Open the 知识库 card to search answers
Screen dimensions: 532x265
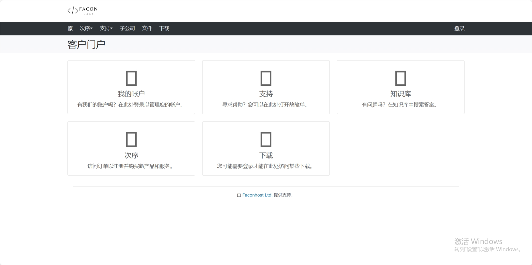pos(400,87)
